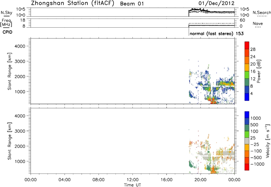The height and width of the screenshot is (187, 271).
Task: Click the "00:00" label ending the time axis
Action: [x=234, y=180]
